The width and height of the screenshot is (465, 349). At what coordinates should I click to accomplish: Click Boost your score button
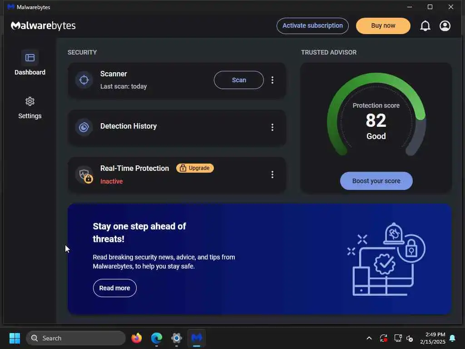[376, 181]
